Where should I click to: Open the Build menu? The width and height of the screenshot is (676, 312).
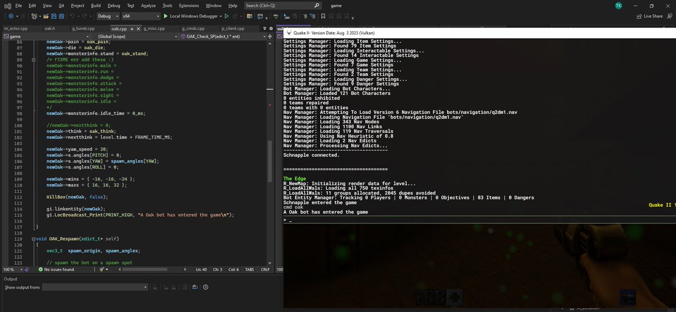[96, 5]
